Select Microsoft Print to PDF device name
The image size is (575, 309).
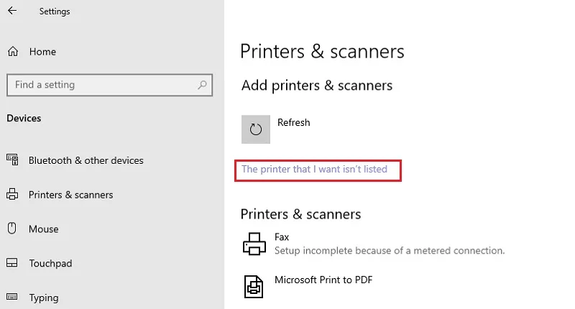tap(323, 280)
